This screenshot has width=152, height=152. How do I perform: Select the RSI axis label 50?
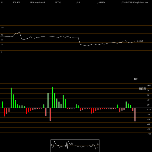click(x=2, y=40)
